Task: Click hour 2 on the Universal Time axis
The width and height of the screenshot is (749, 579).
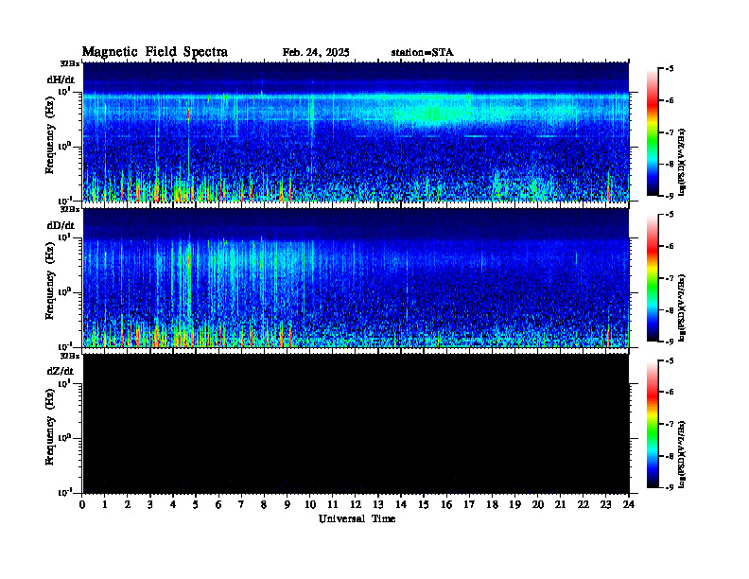Action: tap(127, 504)
